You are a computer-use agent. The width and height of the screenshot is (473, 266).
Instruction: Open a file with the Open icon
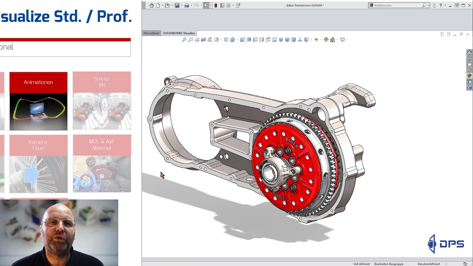tap(167, 6)
